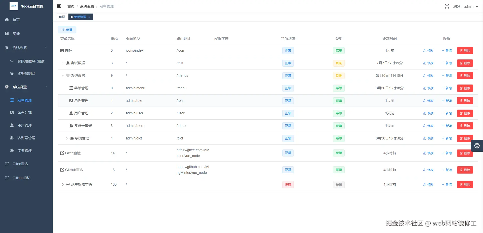This screenshot has width=483, height=233.
Task: Open 角色管理 in the sidebar
Action: (26, 113)
